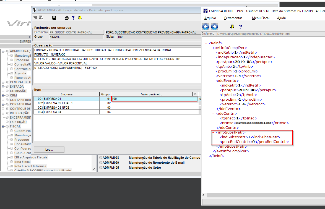Click the Valor parâmetro field for EMPRESA 01

(x=154, y=99)
